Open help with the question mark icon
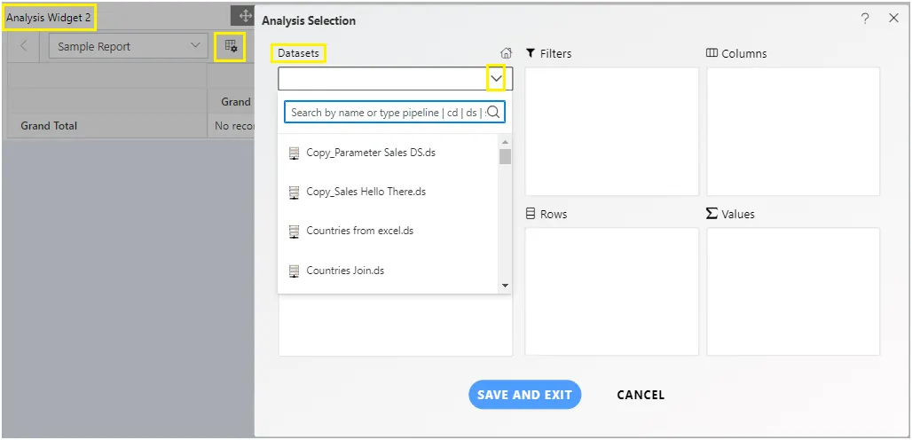This screenshot has height=440, width=912. point(865,19)
